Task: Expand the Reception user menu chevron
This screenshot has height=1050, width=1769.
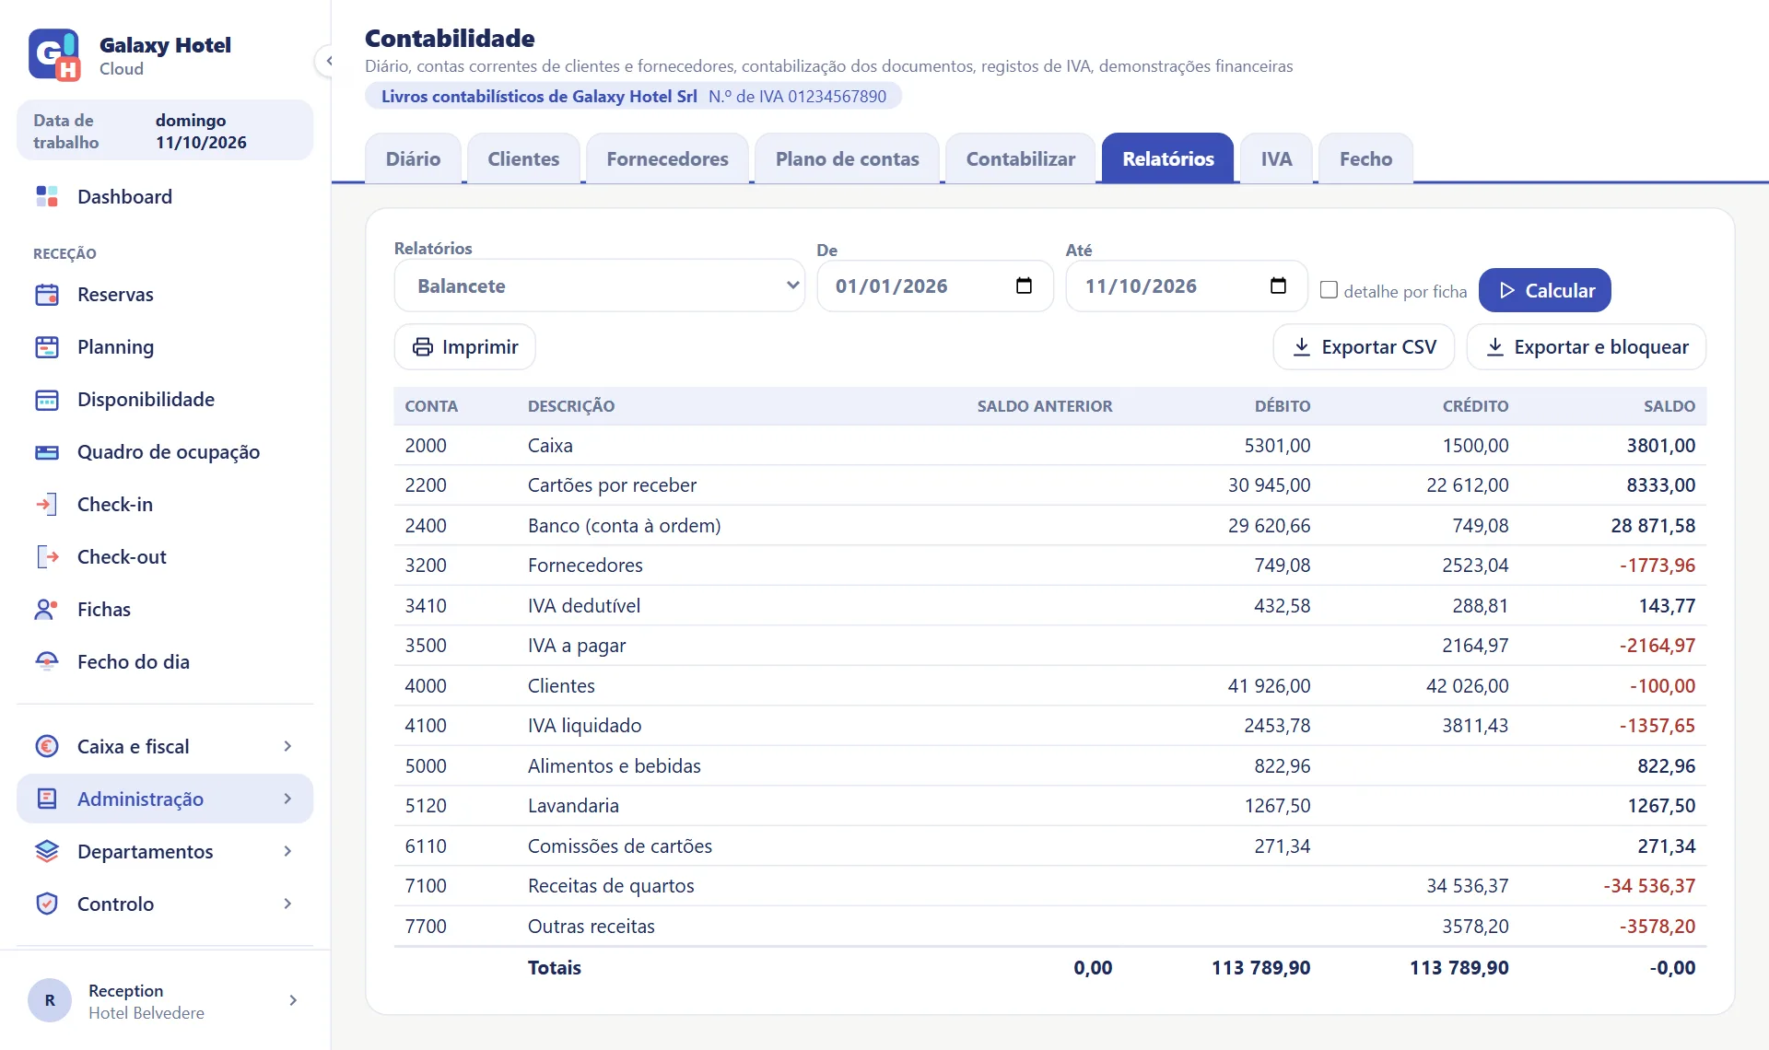Action: 293,1000
